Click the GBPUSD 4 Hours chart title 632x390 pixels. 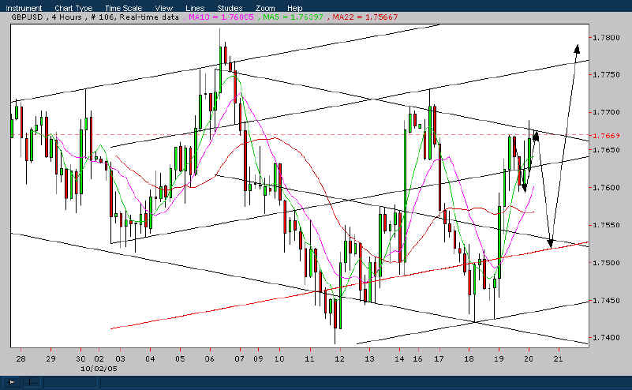point(95,17)
